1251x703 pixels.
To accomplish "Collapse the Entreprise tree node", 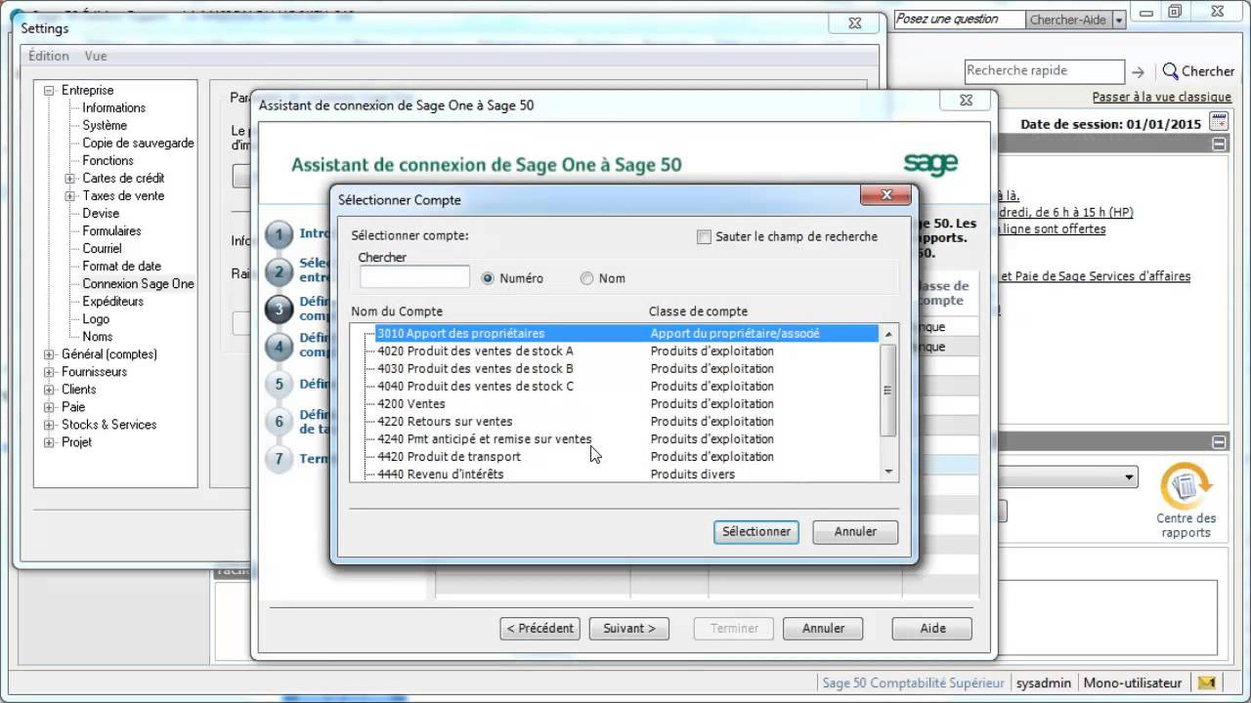I will (x=49, y=91).
